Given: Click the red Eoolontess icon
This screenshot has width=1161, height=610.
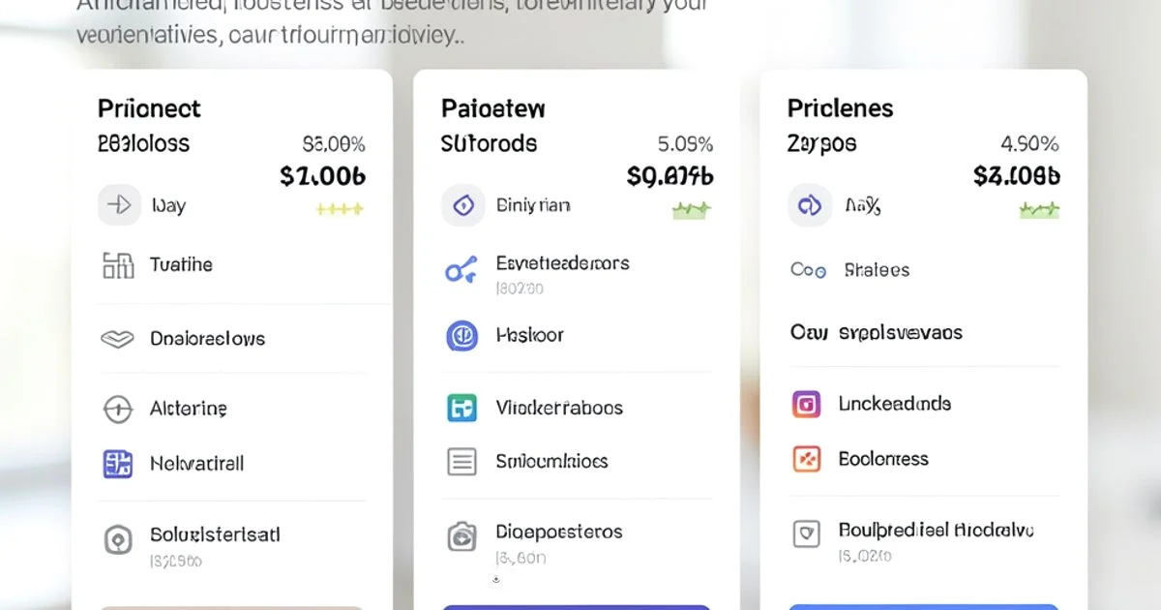Looking at the screenshot, I should (x=808, y=458).
